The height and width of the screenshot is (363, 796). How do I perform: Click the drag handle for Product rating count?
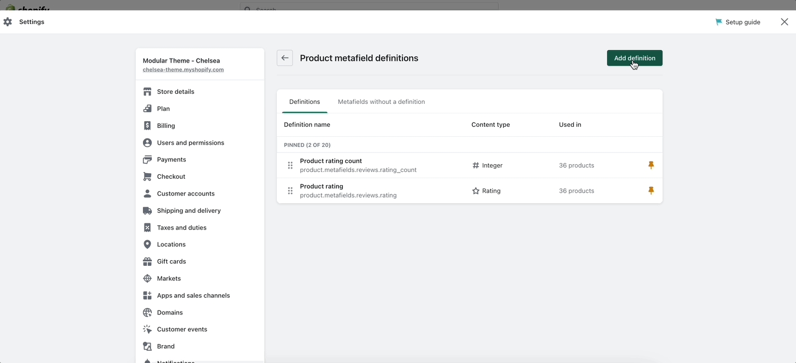tap(290, 165)
